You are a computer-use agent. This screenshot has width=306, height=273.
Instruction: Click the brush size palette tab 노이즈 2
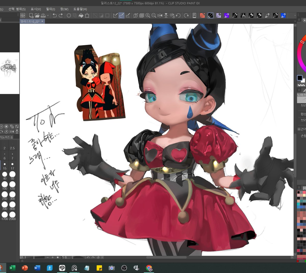pos(6,137)
